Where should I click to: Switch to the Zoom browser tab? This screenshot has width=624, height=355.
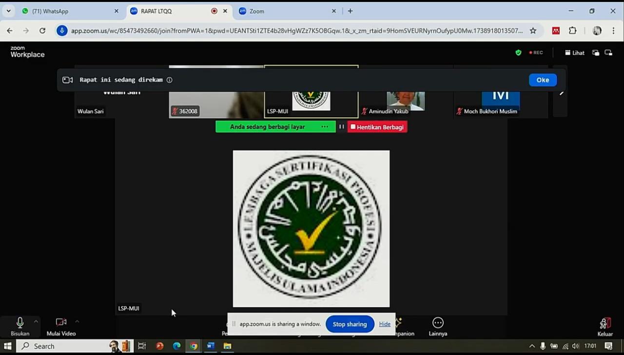(287, 11)
